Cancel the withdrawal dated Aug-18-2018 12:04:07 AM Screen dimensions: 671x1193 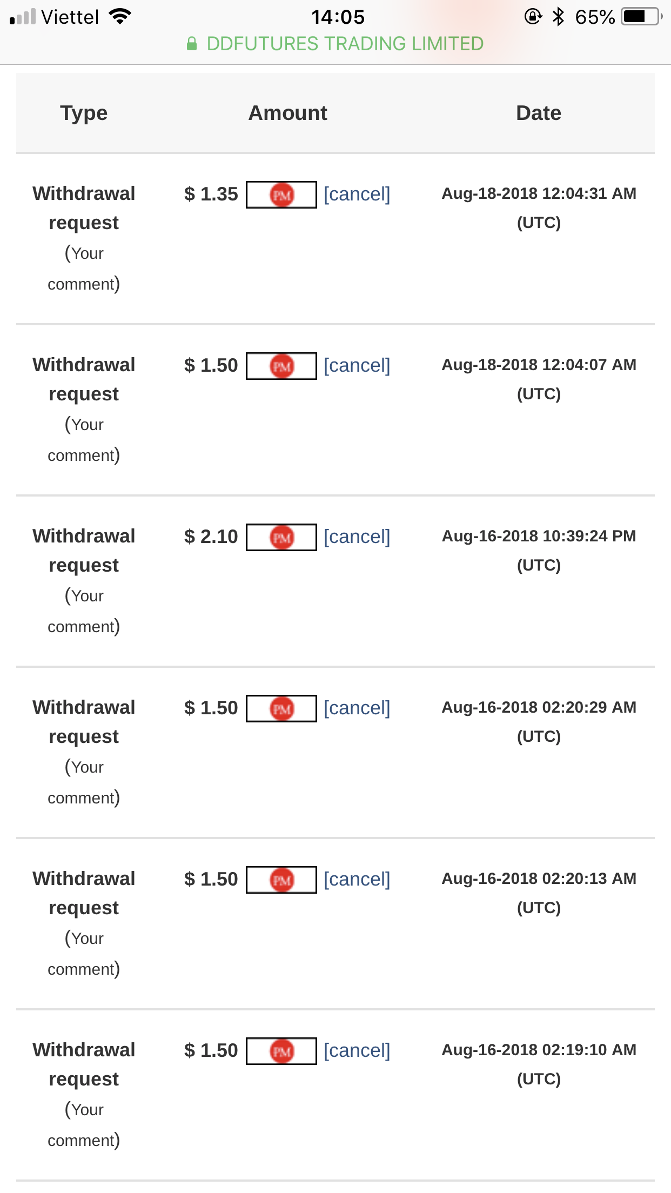(357, 366)
